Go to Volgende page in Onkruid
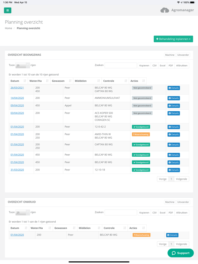Viewport: 198px width, 264px height. (x=181, y=244)
